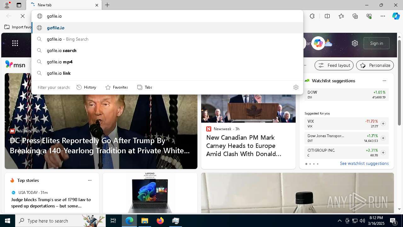Screen dimensions: 403x227
Task: Open Top stories more options
Action: (90, 180)
